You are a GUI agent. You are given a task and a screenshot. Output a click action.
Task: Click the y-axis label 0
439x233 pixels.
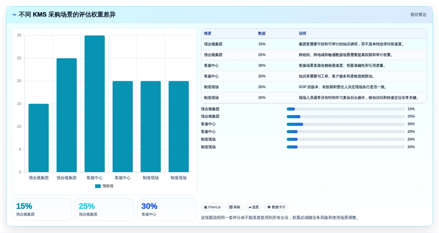point(20,172)
